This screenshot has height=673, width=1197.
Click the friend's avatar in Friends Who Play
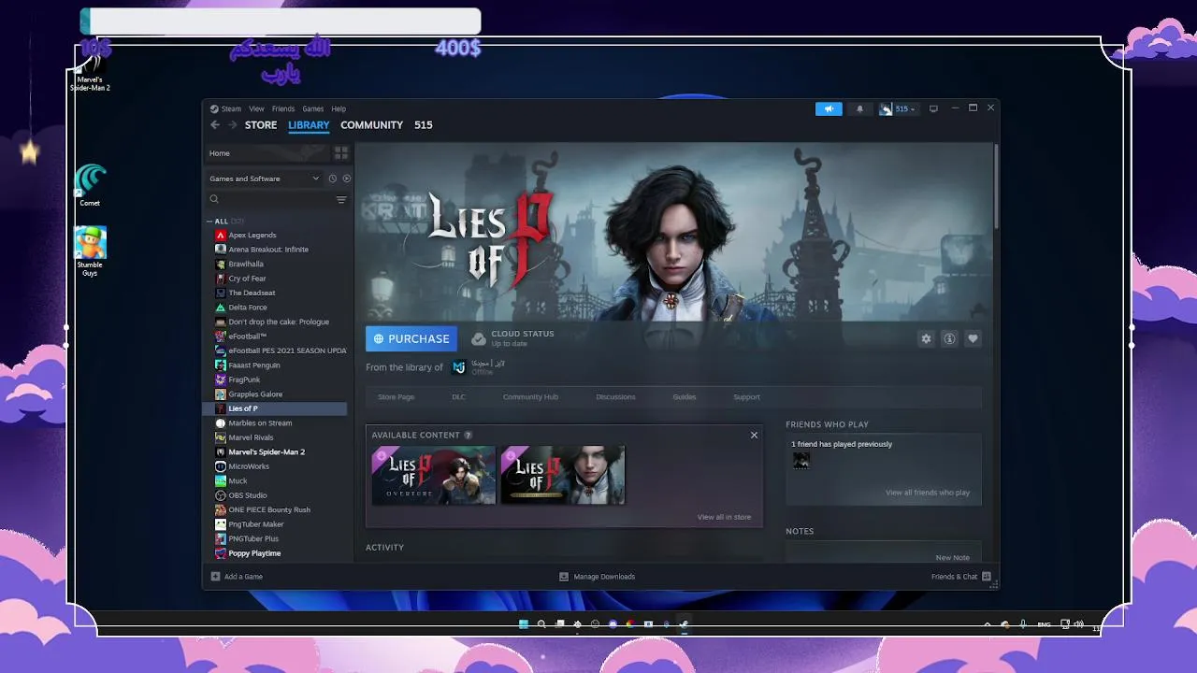coord(801,461)
